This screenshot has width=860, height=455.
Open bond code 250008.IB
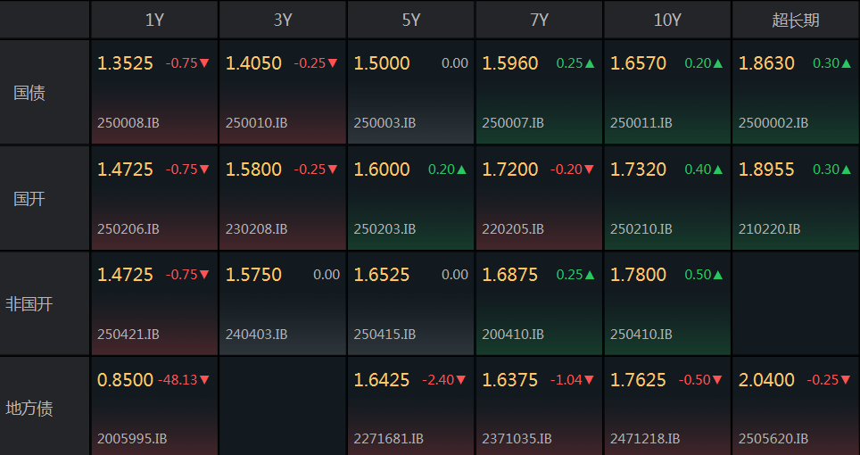[x=128, y=123]
